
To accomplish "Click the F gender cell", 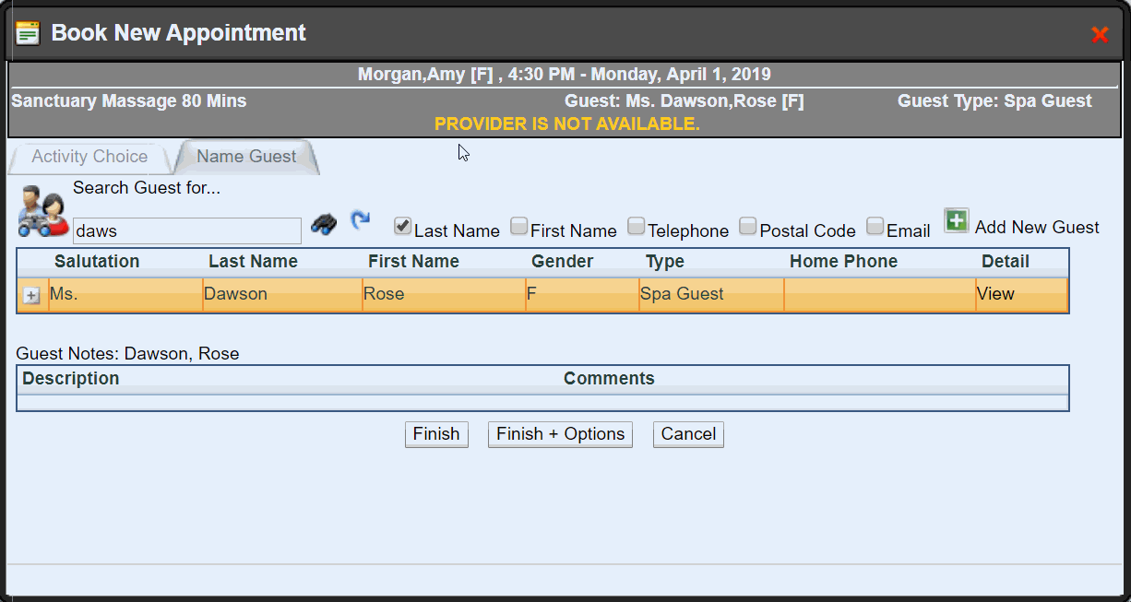I will [582, 295].
